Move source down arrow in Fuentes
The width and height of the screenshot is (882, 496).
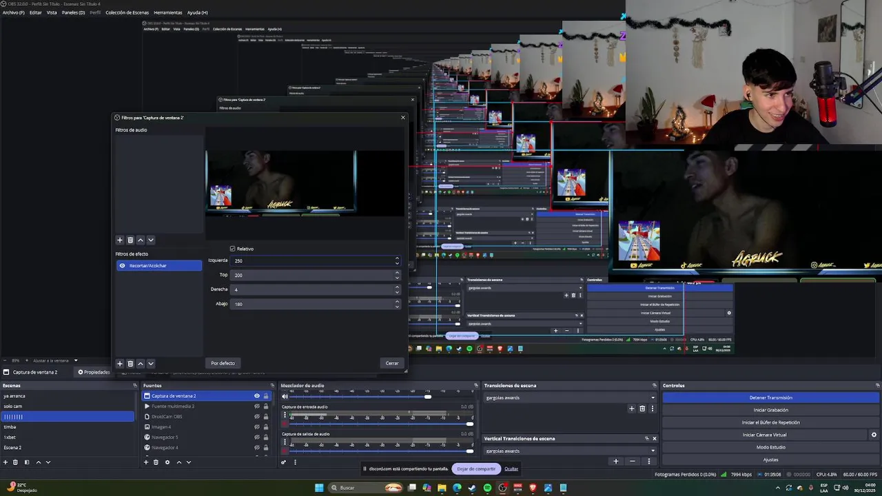189,462
